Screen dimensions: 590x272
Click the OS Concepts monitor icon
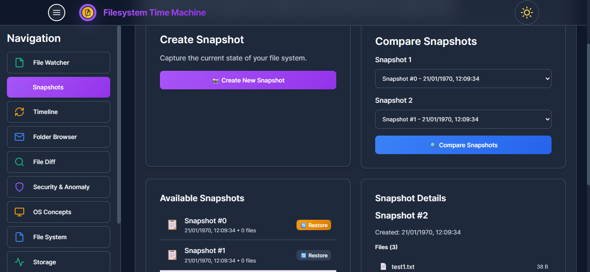pos(19,212)
